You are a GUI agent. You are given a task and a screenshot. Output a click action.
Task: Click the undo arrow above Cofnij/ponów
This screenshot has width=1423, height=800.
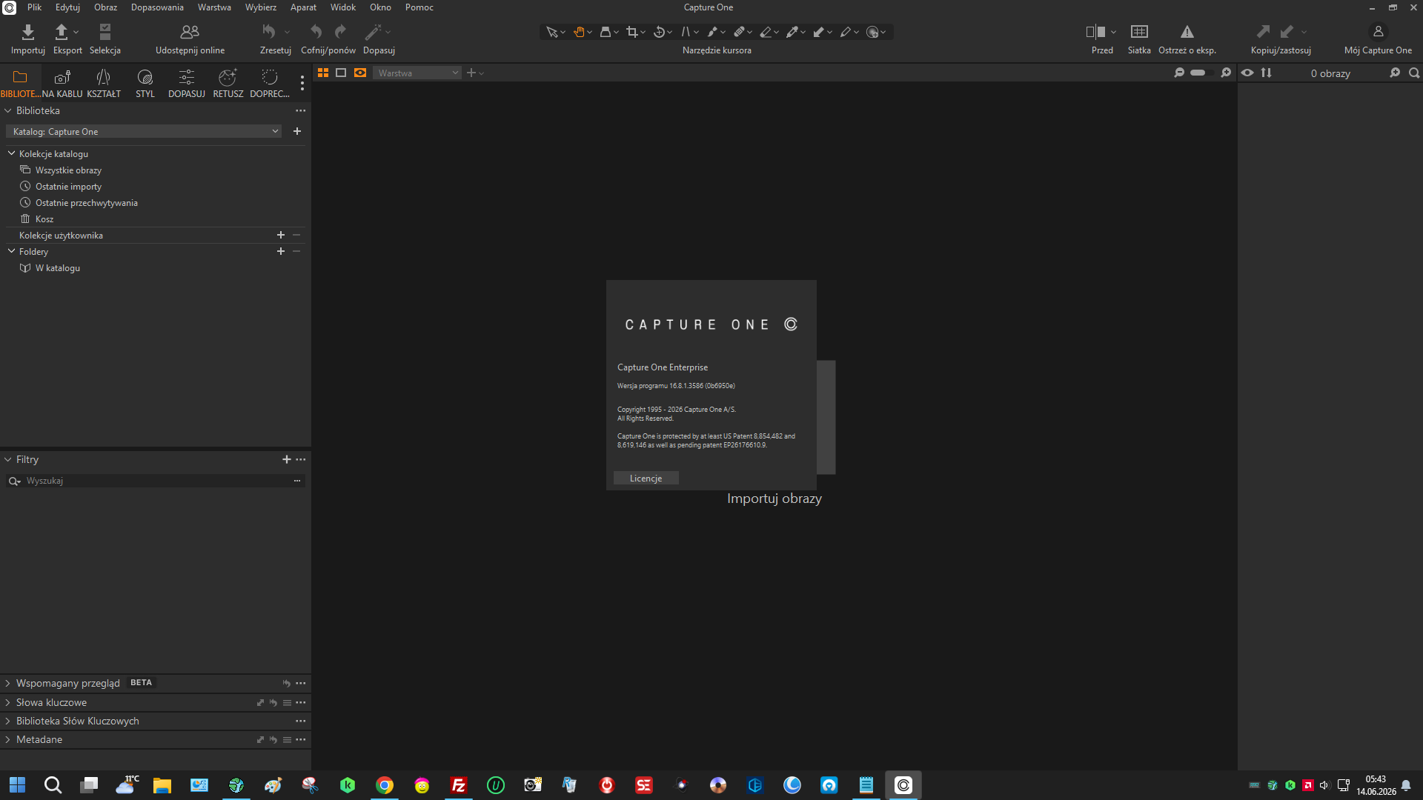click(x=316, y=32)
